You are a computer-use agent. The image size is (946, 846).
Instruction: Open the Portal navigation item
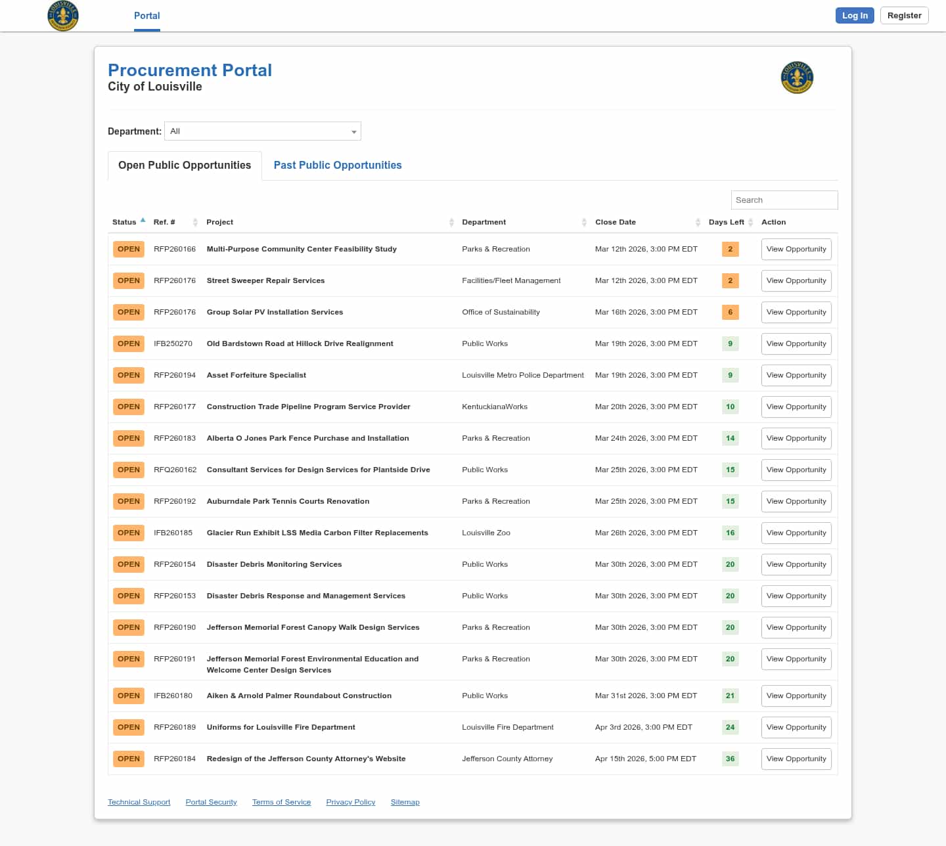[146, 16]
